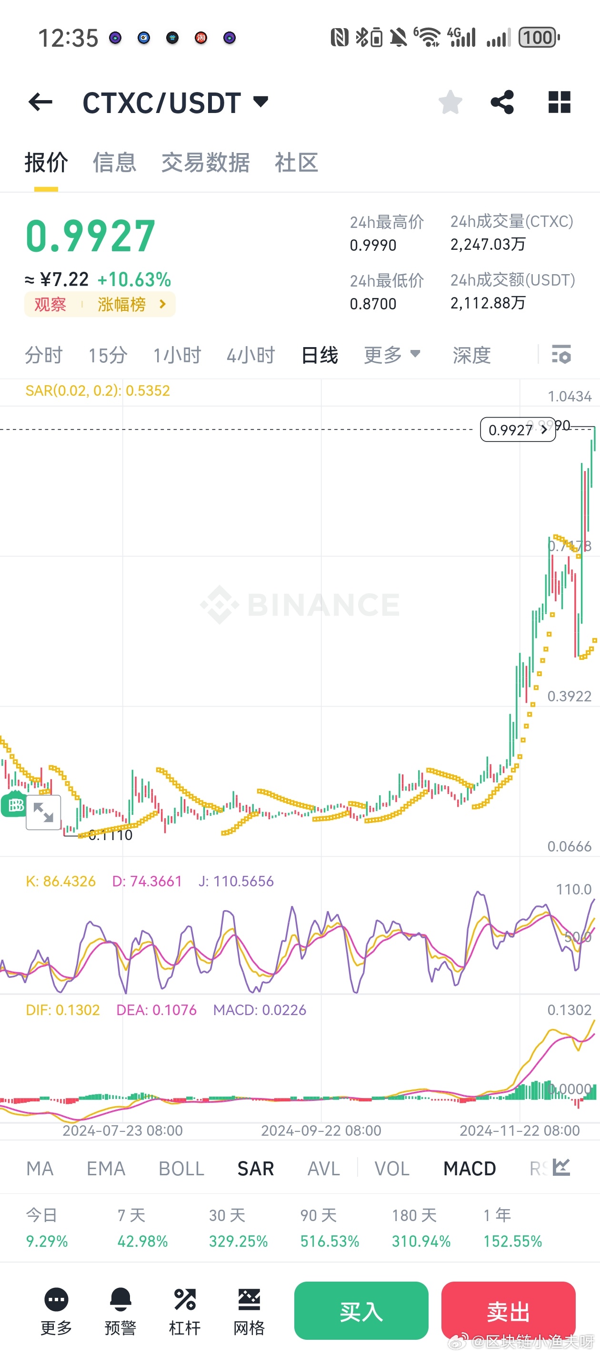Tap 24h成交额 value 2,112.88万

pos(488,303)
